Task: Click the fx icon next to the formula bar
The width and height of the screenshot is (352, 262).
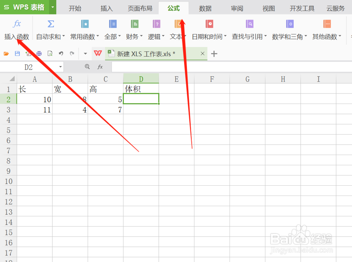Action: coord(100,67)
